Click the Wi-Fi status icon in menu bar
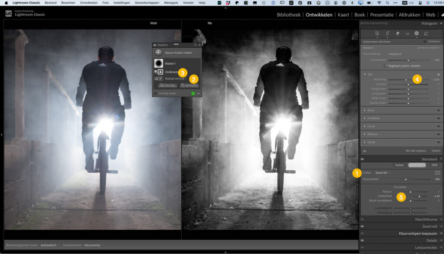 coord(379,3)
